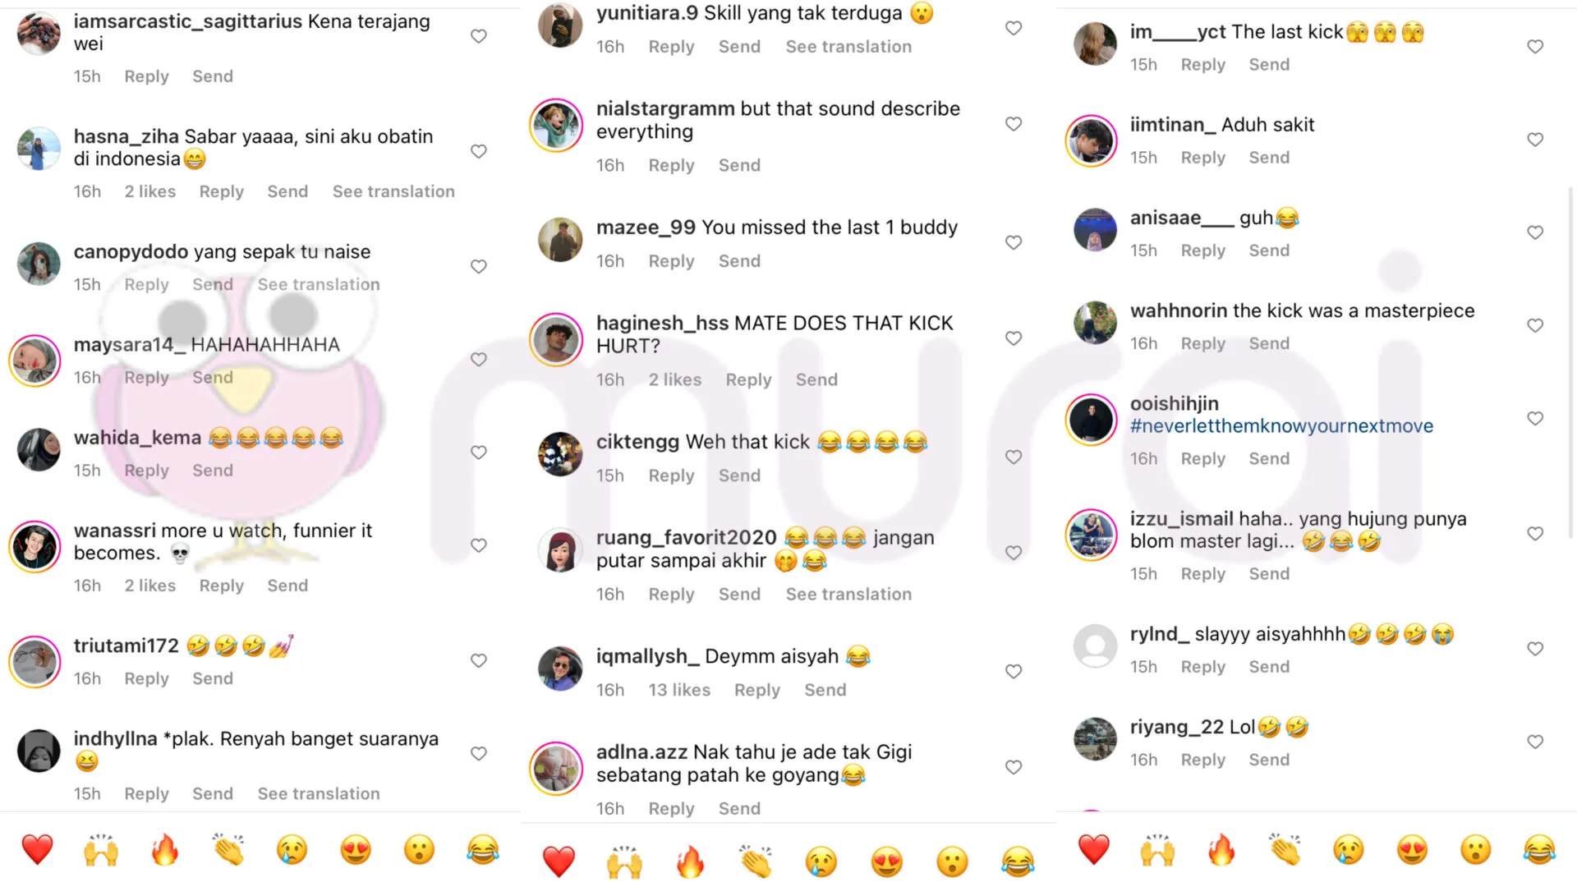
Task: Choose the heart-eyes emoji in middle panel
Action: 886,862
